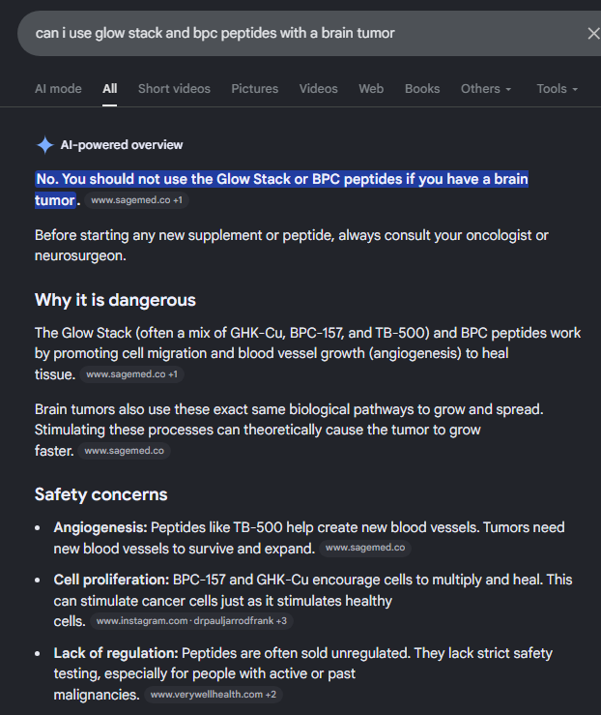Click into the search query field
601x715 pixels.
pyautogui.click(x=300, y=33)
